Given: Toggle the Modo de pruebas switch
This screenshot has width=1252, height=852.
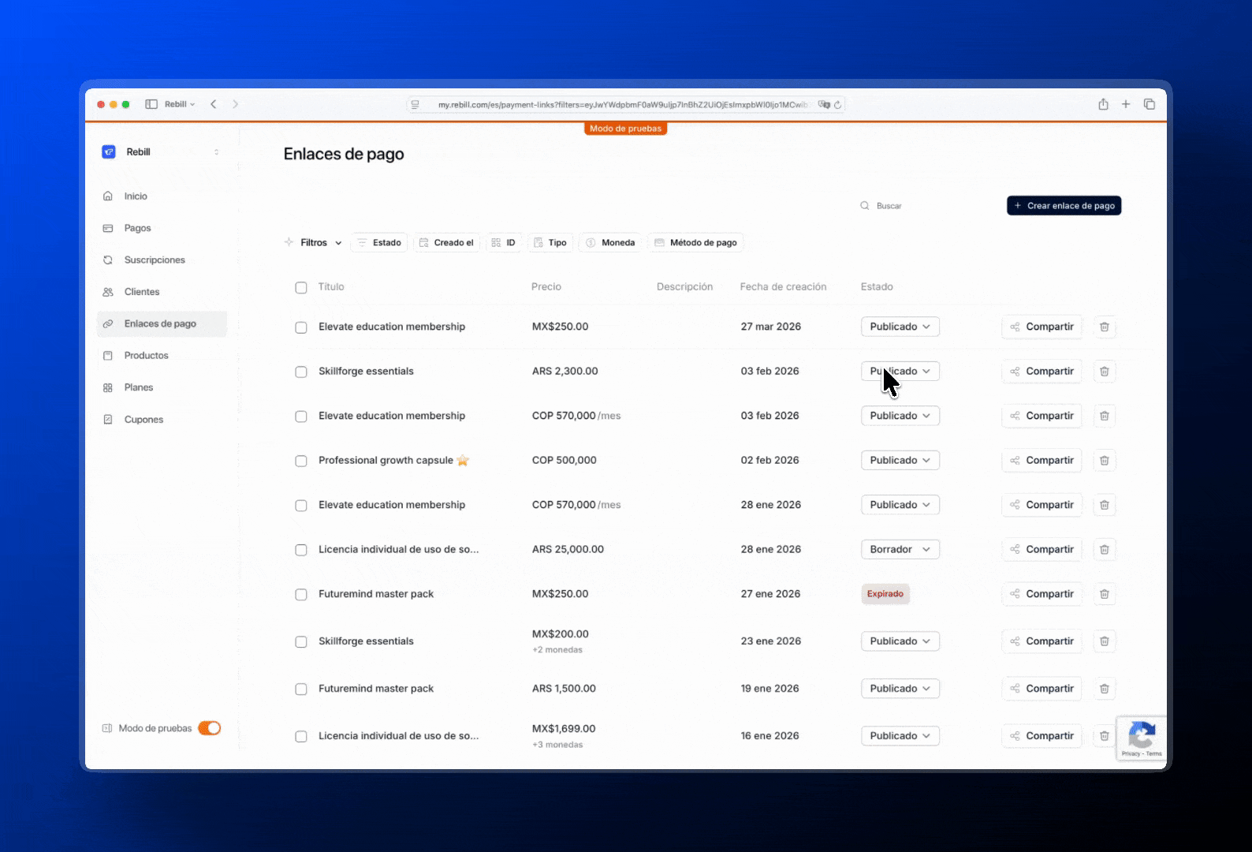Looking at the screenshot, I should point(209,728).
